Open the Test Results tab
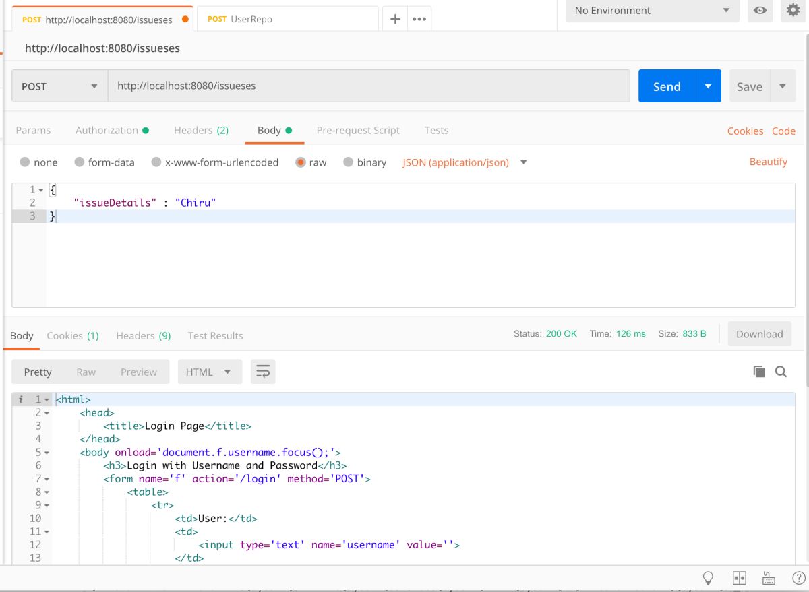809x592 pixels. [215, 335]
